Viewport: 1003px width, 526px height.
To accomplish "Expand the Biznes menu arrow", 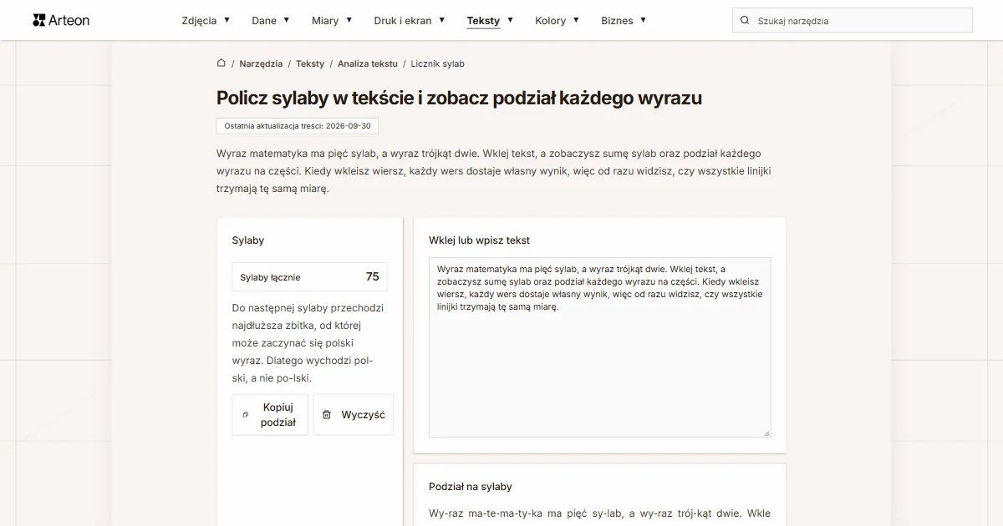I will (644, 19).
